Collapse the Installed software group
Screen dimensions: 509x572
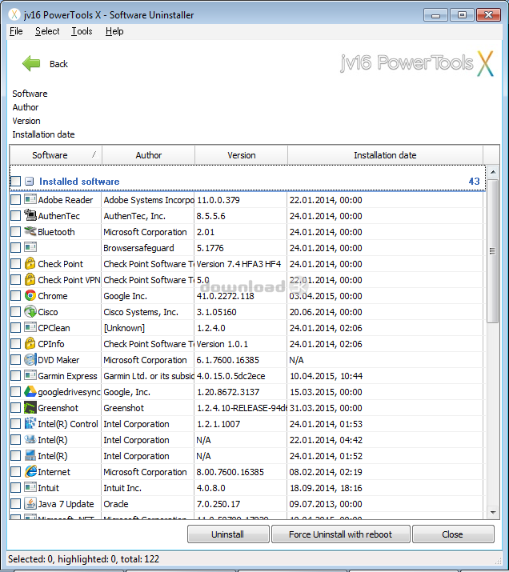coord(29,182)
